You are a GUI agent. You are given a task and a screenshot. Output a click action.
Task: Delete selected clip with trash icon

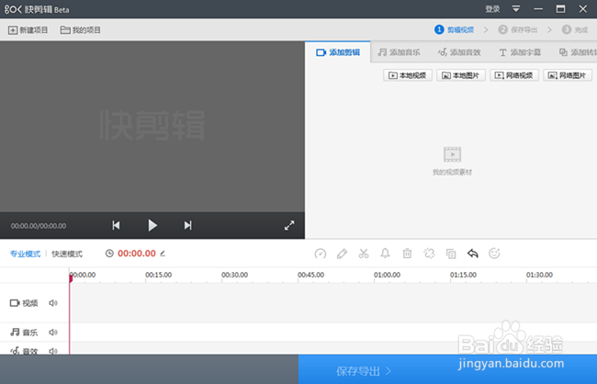[407, 254]
